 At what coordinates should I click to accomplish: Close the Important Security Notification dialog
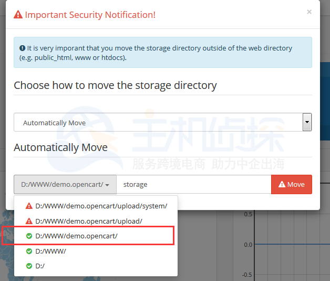pos(309,12)
